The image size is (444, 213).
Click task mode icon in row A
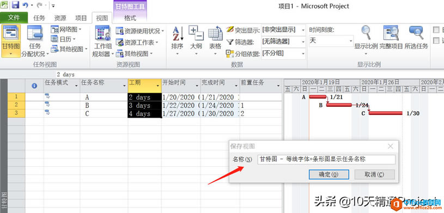(47, 96)
